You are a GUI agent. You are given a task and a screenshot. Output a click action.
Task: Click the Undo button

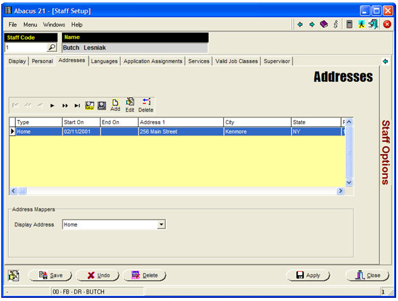coord(98,275)
